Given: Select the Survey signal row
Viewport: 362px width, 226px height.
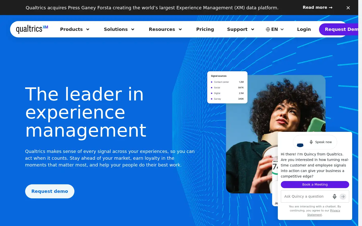Looking at the screenshot, I should click(227, 99).
